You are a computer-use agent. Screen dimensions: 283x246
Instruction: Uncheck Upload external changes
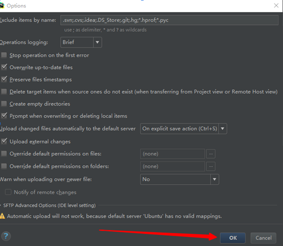pos(4,141)
